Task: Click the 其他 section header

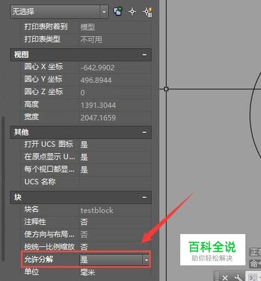Action: [81, 132]
